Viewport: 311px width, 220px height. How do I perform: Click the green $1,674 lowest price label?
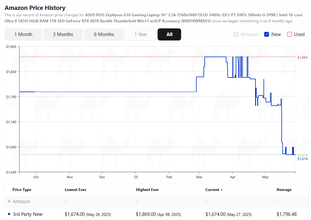click(302, 155)
